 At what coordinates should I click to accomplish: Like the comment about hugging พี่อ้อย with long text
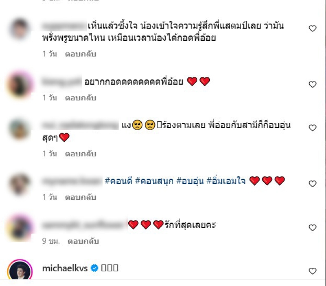tap(313, 28)
